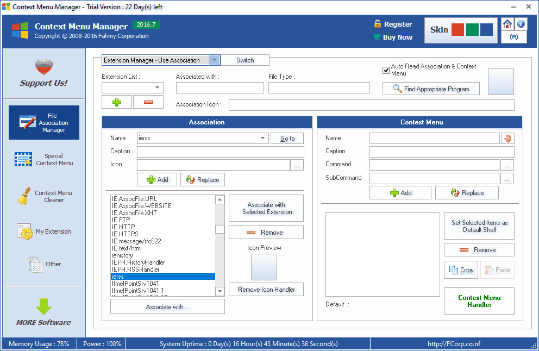Open the Association Name dropdown

[262, 138]
